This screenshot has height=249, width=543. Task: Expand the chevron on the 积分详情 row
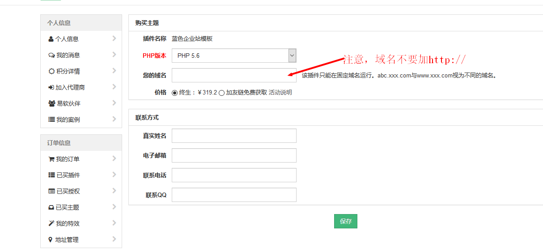(x=115, y=71)
